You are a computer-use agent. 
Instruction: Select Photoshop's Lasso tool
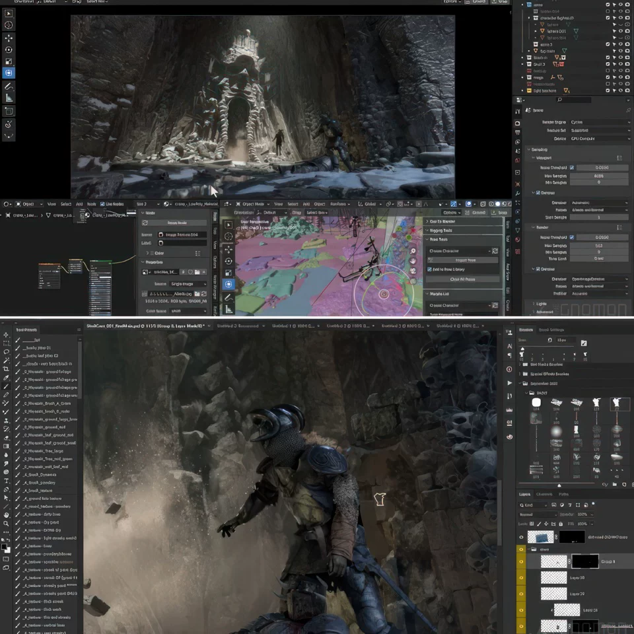tap(6, 352)
